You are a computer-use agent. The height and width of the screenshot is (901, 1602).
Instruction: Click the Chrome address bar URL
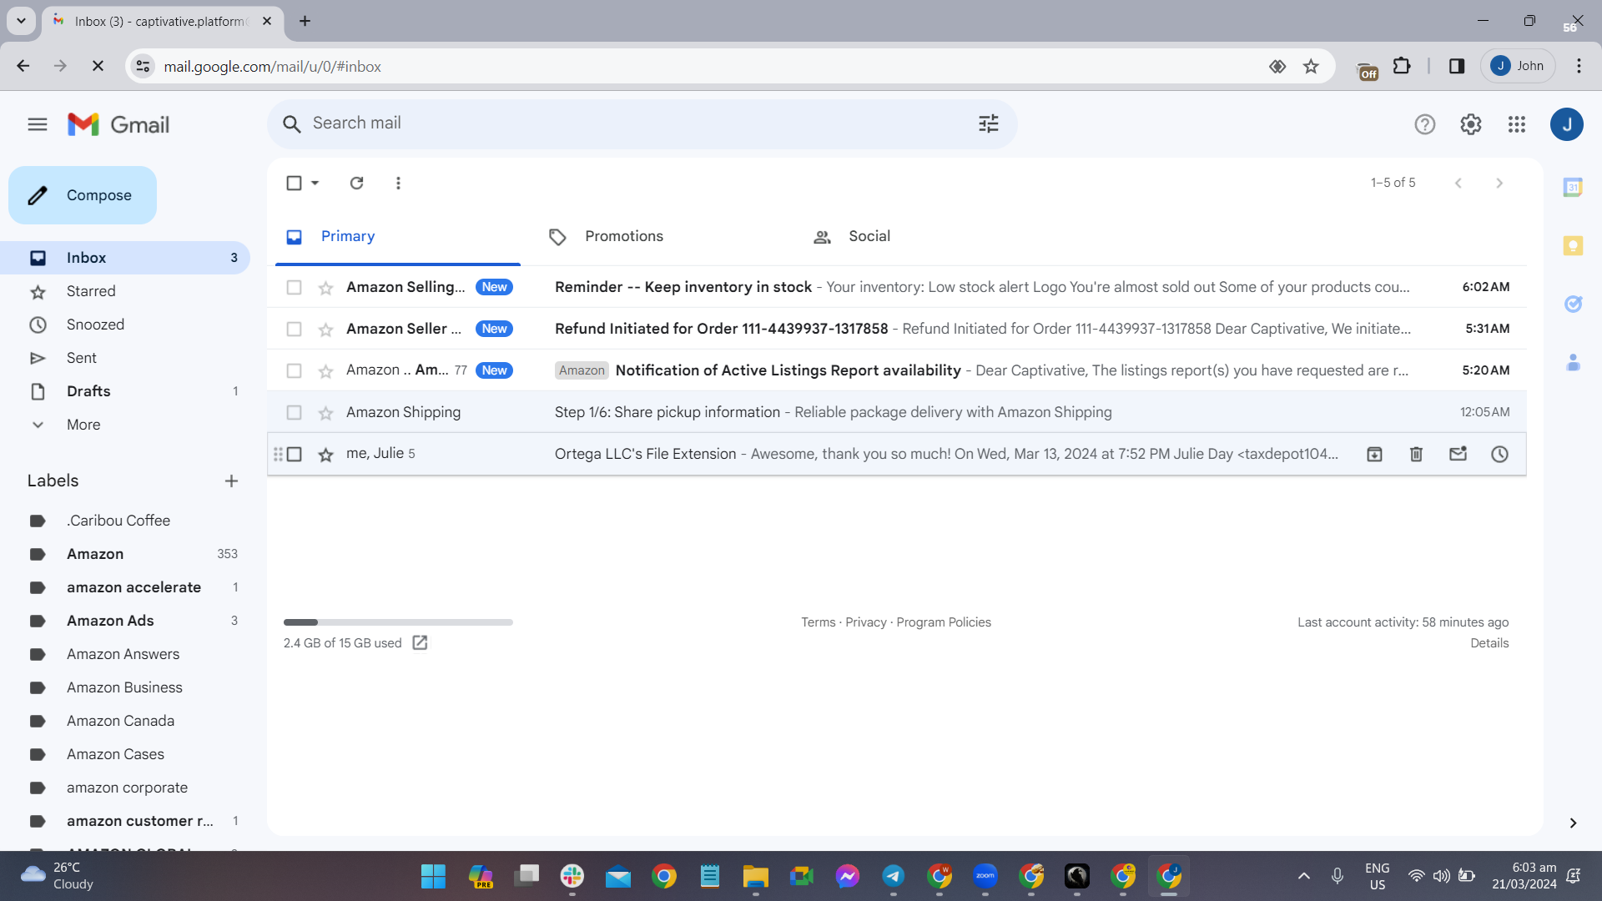click(x=272, y=67)
